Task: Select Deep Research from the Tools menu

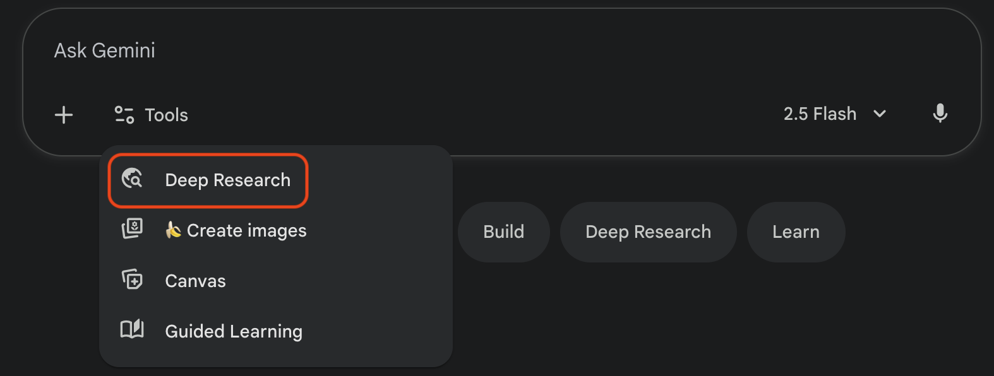Action: coord(227,180)
